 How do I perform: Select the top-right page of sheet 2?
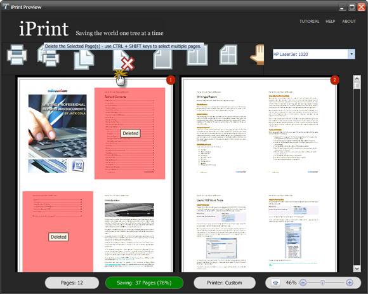(x=293, y=133)
